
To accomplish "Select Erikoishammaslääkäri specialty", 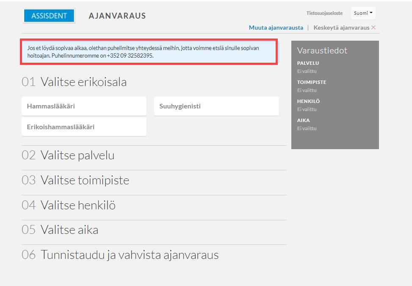I will [x=84, y=127].
